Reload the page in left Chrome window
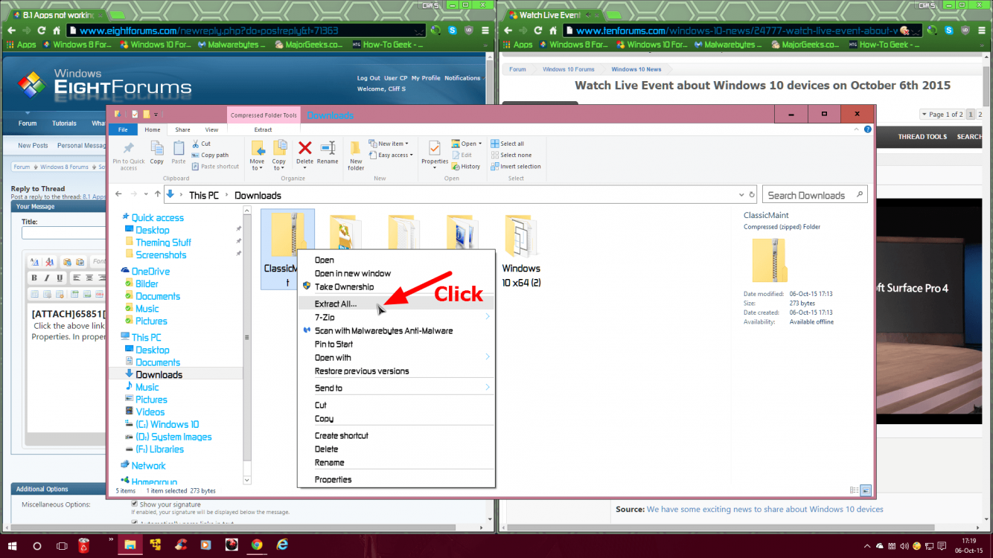Screen dimensions: 993x558 point(41,31)
